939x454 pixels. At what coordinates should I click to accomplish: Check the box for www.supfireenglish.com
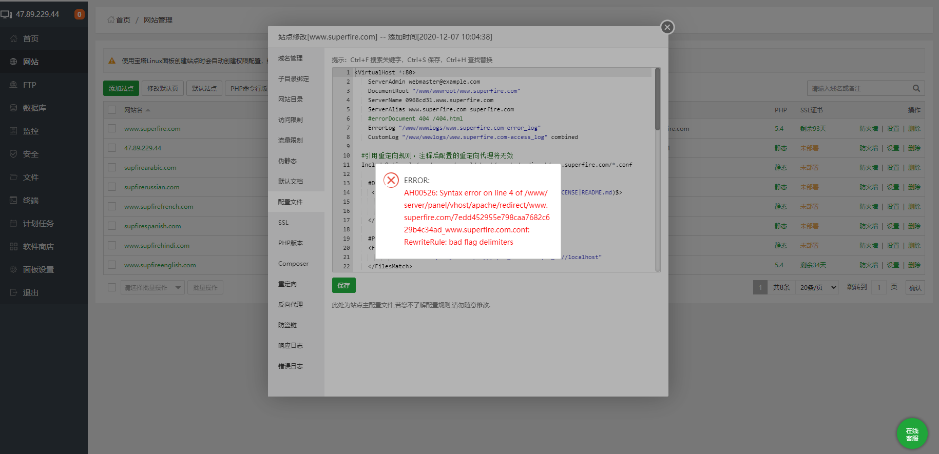(x=112, y=265)
